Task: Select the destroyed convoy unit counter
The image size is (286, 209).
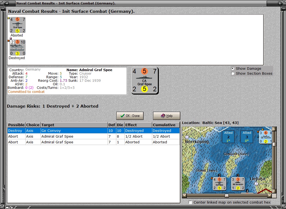Action: pos(17,48)
